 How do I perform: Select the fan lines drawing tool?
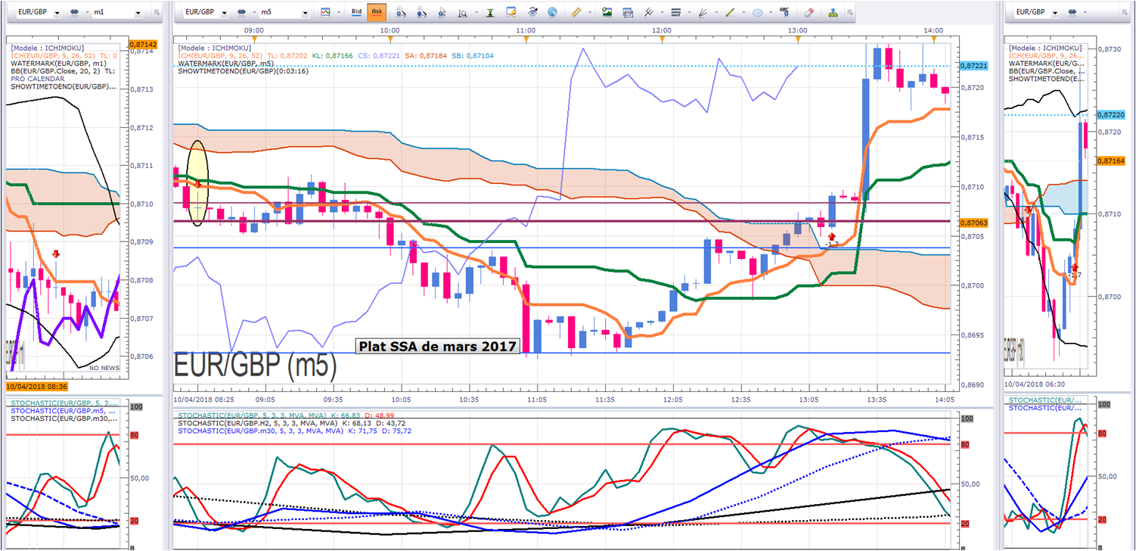click(x=703, y=12)
